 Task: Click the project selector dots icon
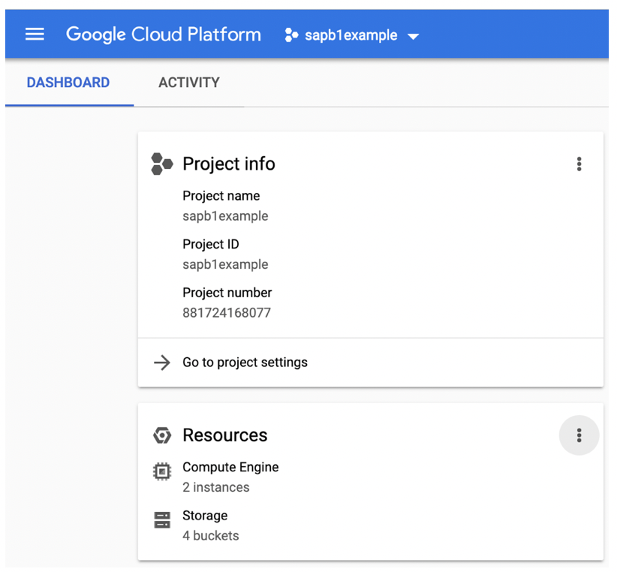point(291,35)
